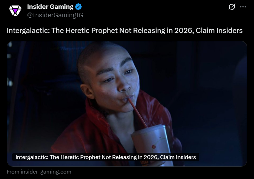
Task: Click the headline caption overlay on the card
Action: point(106,157)
